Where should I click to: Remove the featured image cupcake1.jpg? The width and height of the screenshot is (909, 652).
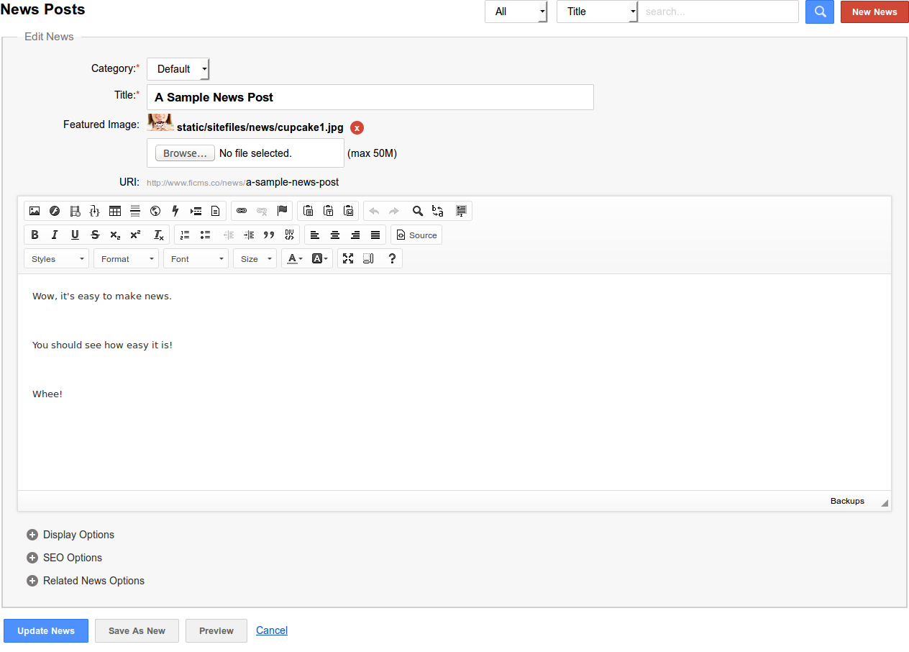pos(357,128)
